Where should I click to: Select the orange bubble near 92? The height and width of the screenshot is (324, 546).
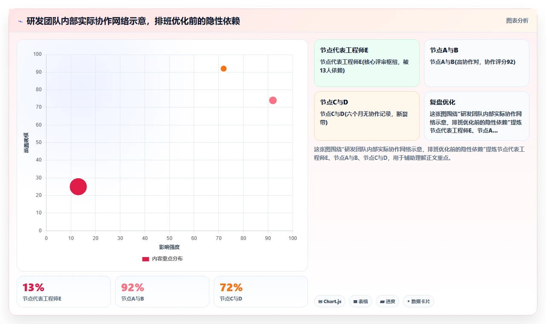[x=224, y=69]
